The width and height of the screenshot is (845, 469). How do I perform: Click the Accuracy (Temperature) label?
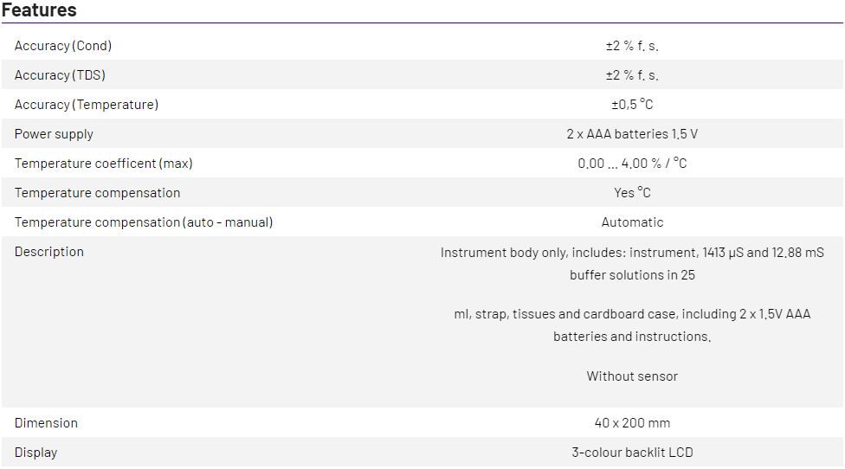click(87, 105)
